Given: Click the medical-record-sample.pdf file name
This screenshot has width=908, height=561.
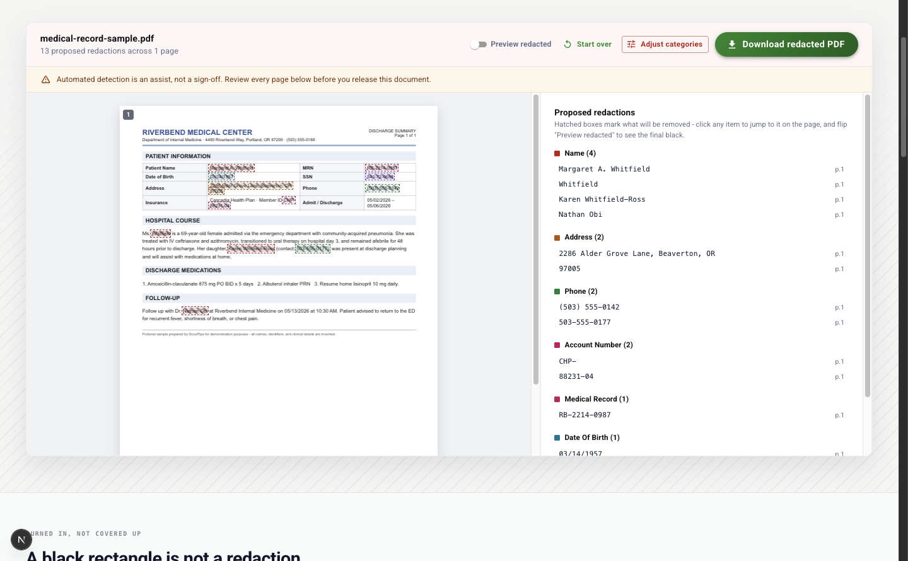Looking at the screenshot, I should tap(97, 38).
